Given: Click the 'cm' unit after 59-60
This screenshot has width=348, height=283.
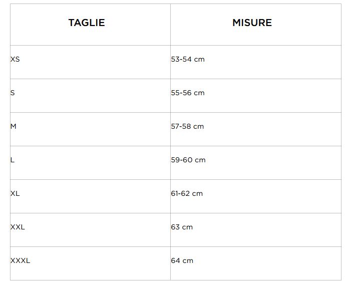Looking at the screenshot, I should click(x=200, y=160).
